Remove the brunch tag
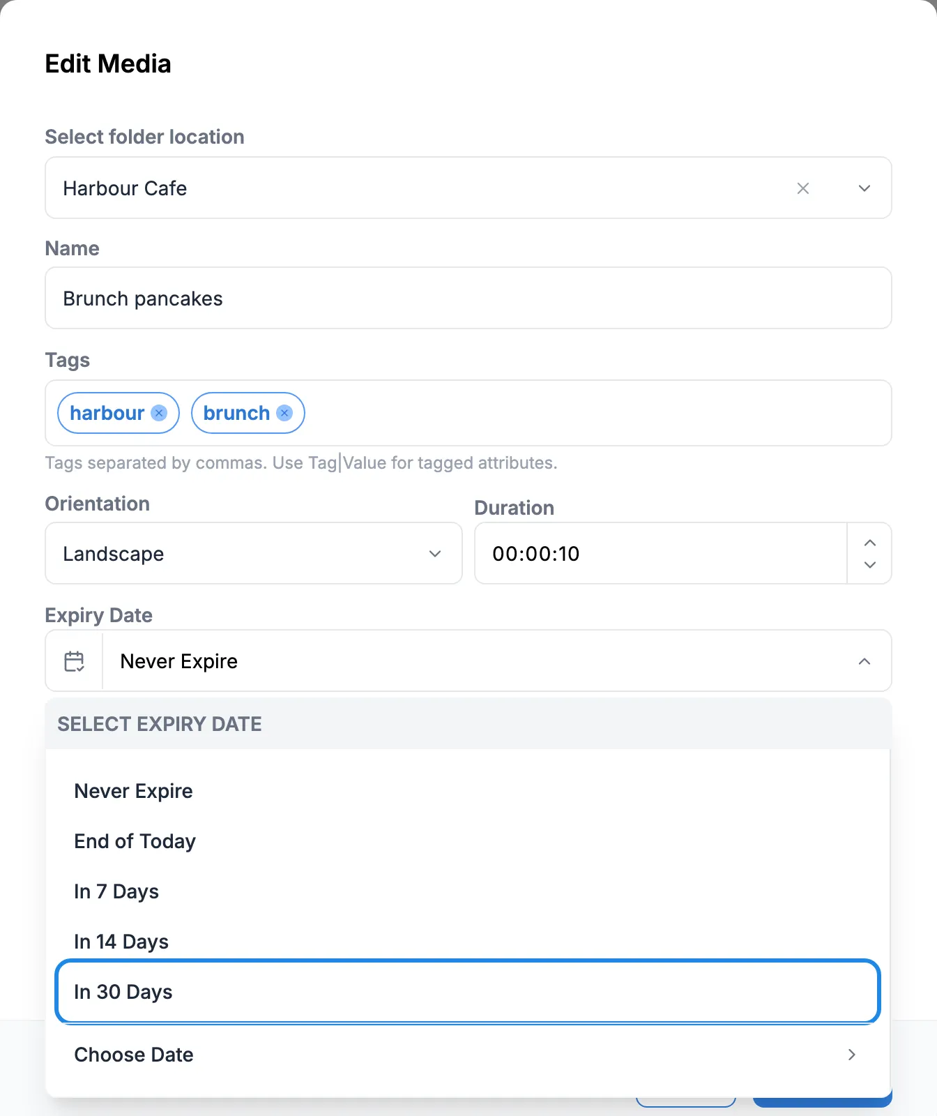The width and height of the screenshot is (937, 1116). click(284, 413)
